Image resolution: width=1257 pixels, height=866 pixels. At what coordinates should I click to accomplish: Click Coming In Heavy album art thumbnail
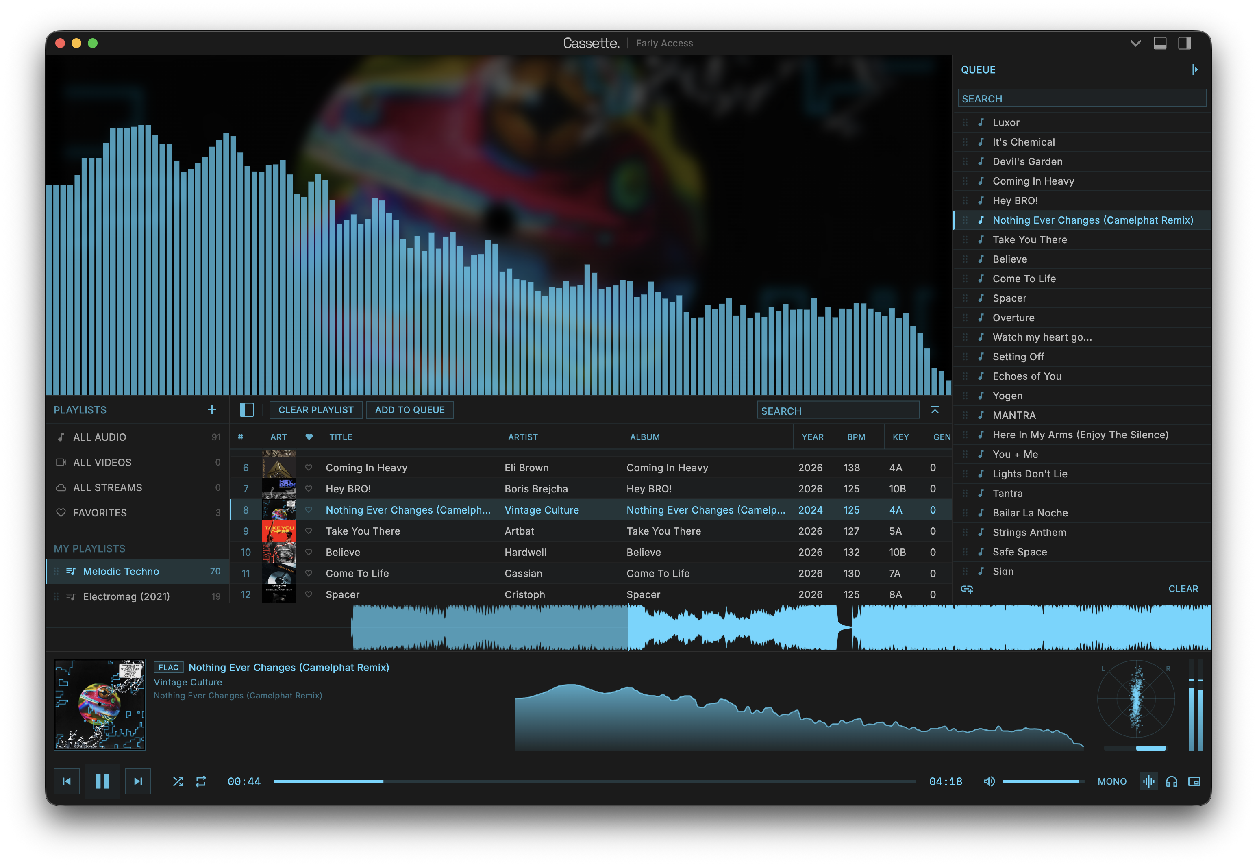279,468
